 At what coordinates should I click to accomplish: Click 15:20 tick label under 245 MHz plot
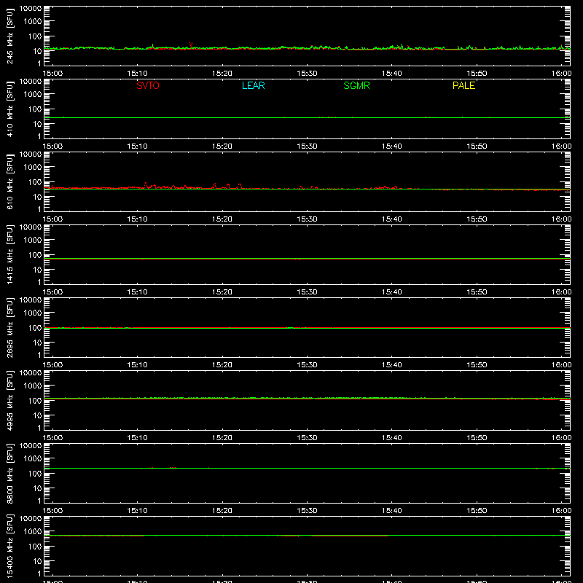[x=222, y=74]
